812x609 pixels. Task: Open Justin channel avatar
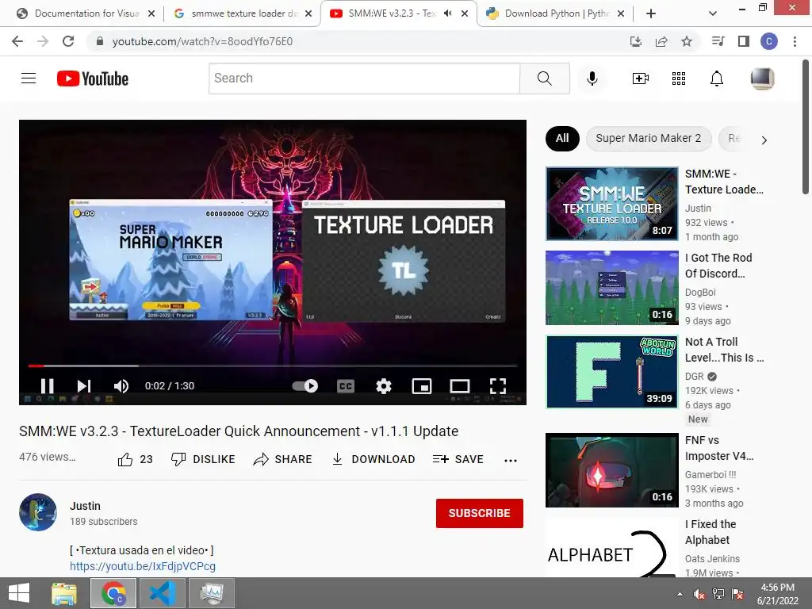click(x=38, y=512)
